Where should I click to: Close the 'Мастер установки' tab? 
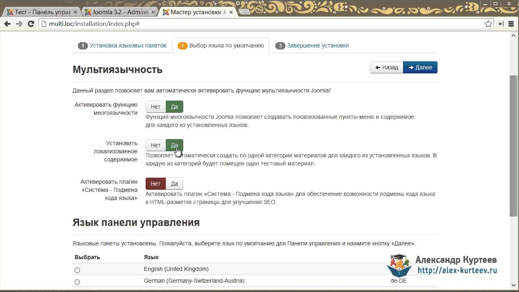point(231,12)
